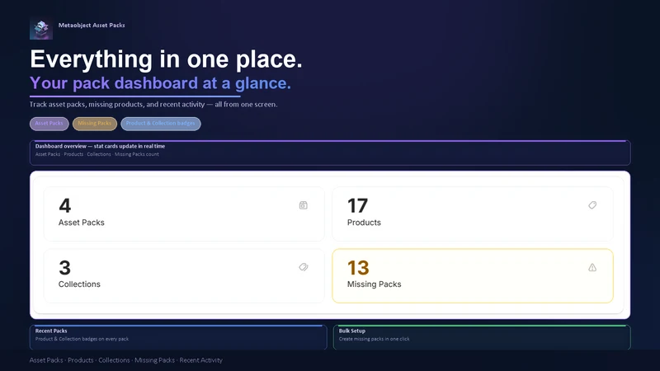Select the orange Missing Packs pill

coord(95,124)
